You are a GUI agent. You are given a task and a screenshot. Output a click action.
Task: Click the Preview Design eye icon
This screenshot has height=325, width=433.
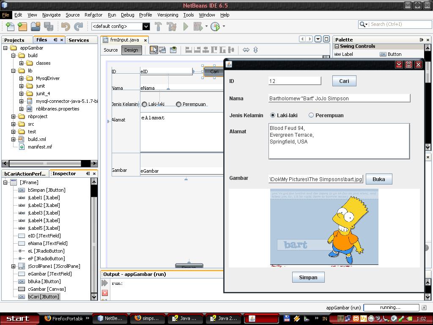[173, 50]
